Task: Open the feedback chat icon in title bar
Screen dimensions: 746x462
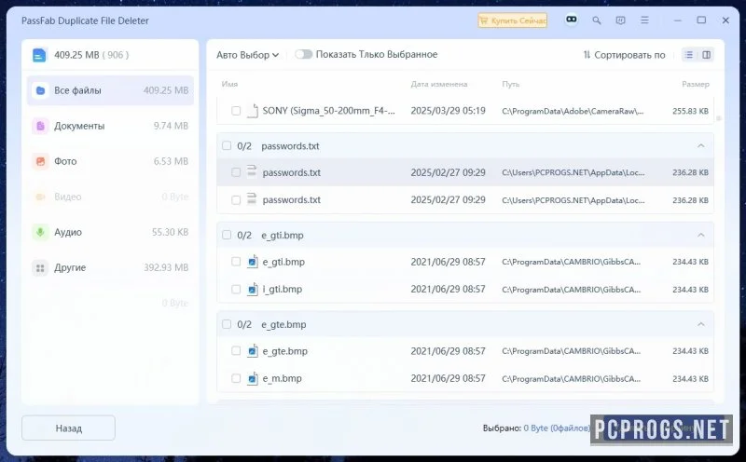Action: click(x=620, y=20)
